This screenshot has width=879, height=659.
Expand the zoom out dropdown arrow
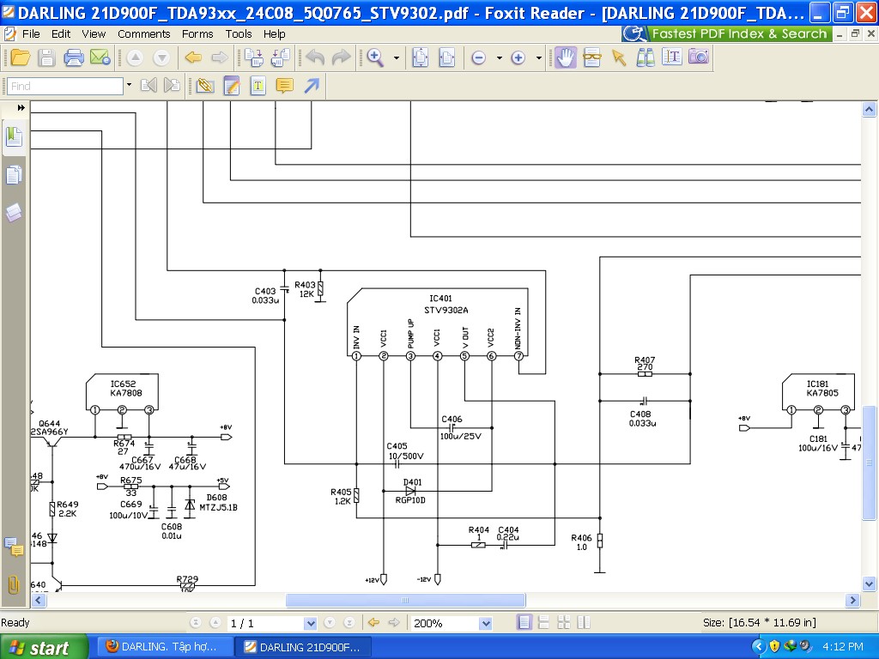coord(499,57)
